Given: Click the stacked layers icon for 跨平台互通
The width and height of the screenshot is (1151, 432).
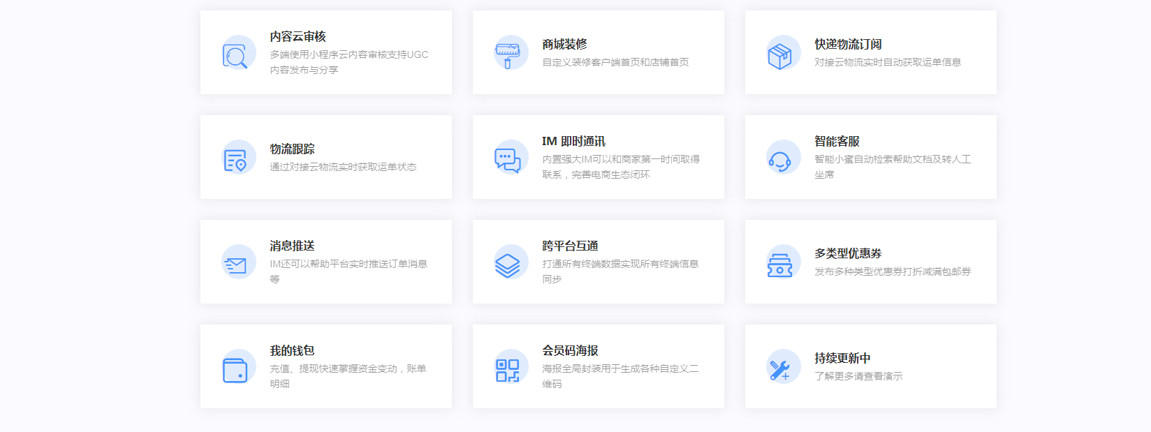Looking at the screenshot, I should click(508, 263).
